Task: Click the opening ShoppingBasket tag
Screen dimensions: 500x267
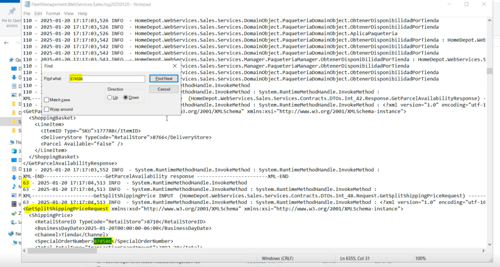Action: 52,118
